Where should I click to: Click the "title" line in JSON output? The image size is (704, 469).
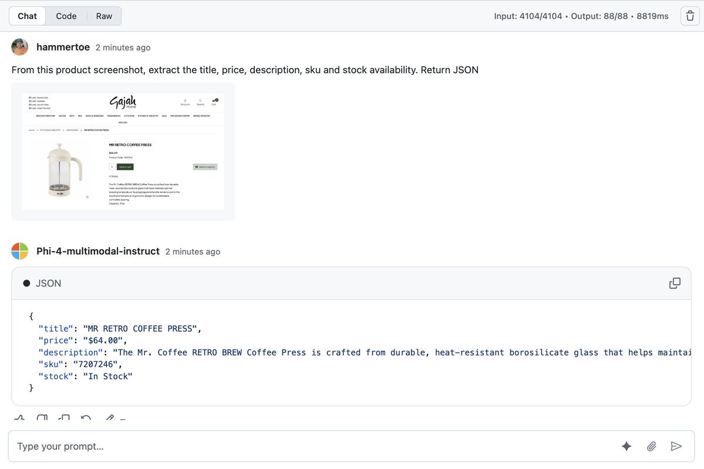click(120, 329)
